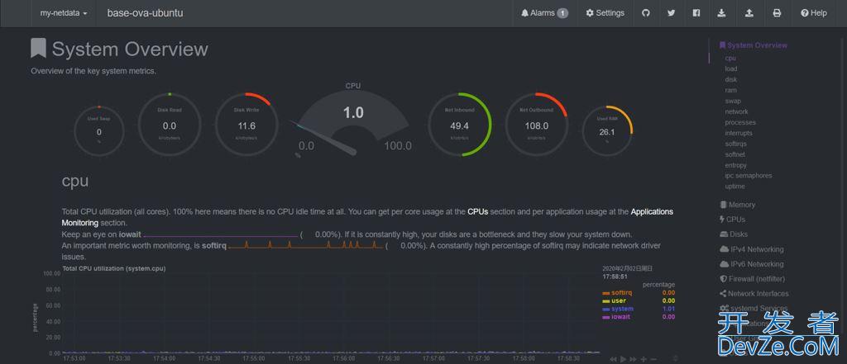
Task: Click the Disk Write gauge
Action: (246, 125)
